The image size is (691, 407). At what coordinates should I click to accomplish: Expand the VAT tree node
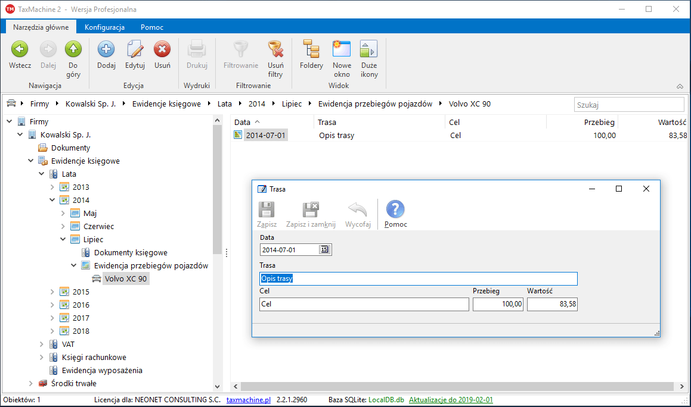pos(42,344)
